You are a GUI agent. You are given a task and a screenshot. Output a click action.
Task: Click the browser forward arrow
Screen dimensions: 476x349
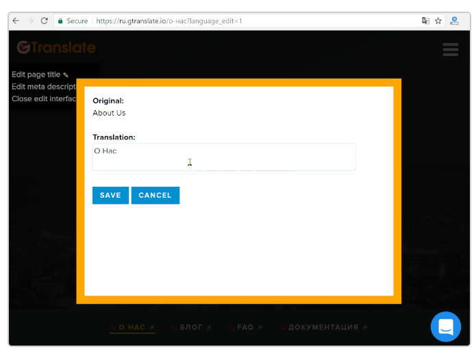pyautogui.click(x=30, y=21)
